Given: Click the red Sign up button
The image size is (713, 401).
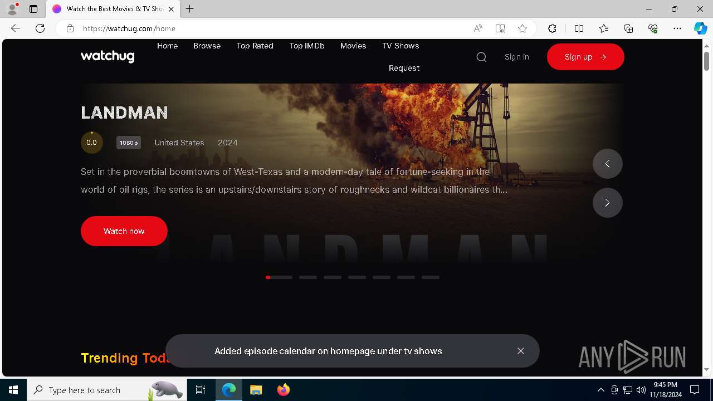Looking at the screenshot, I should [x=585, y=57].
